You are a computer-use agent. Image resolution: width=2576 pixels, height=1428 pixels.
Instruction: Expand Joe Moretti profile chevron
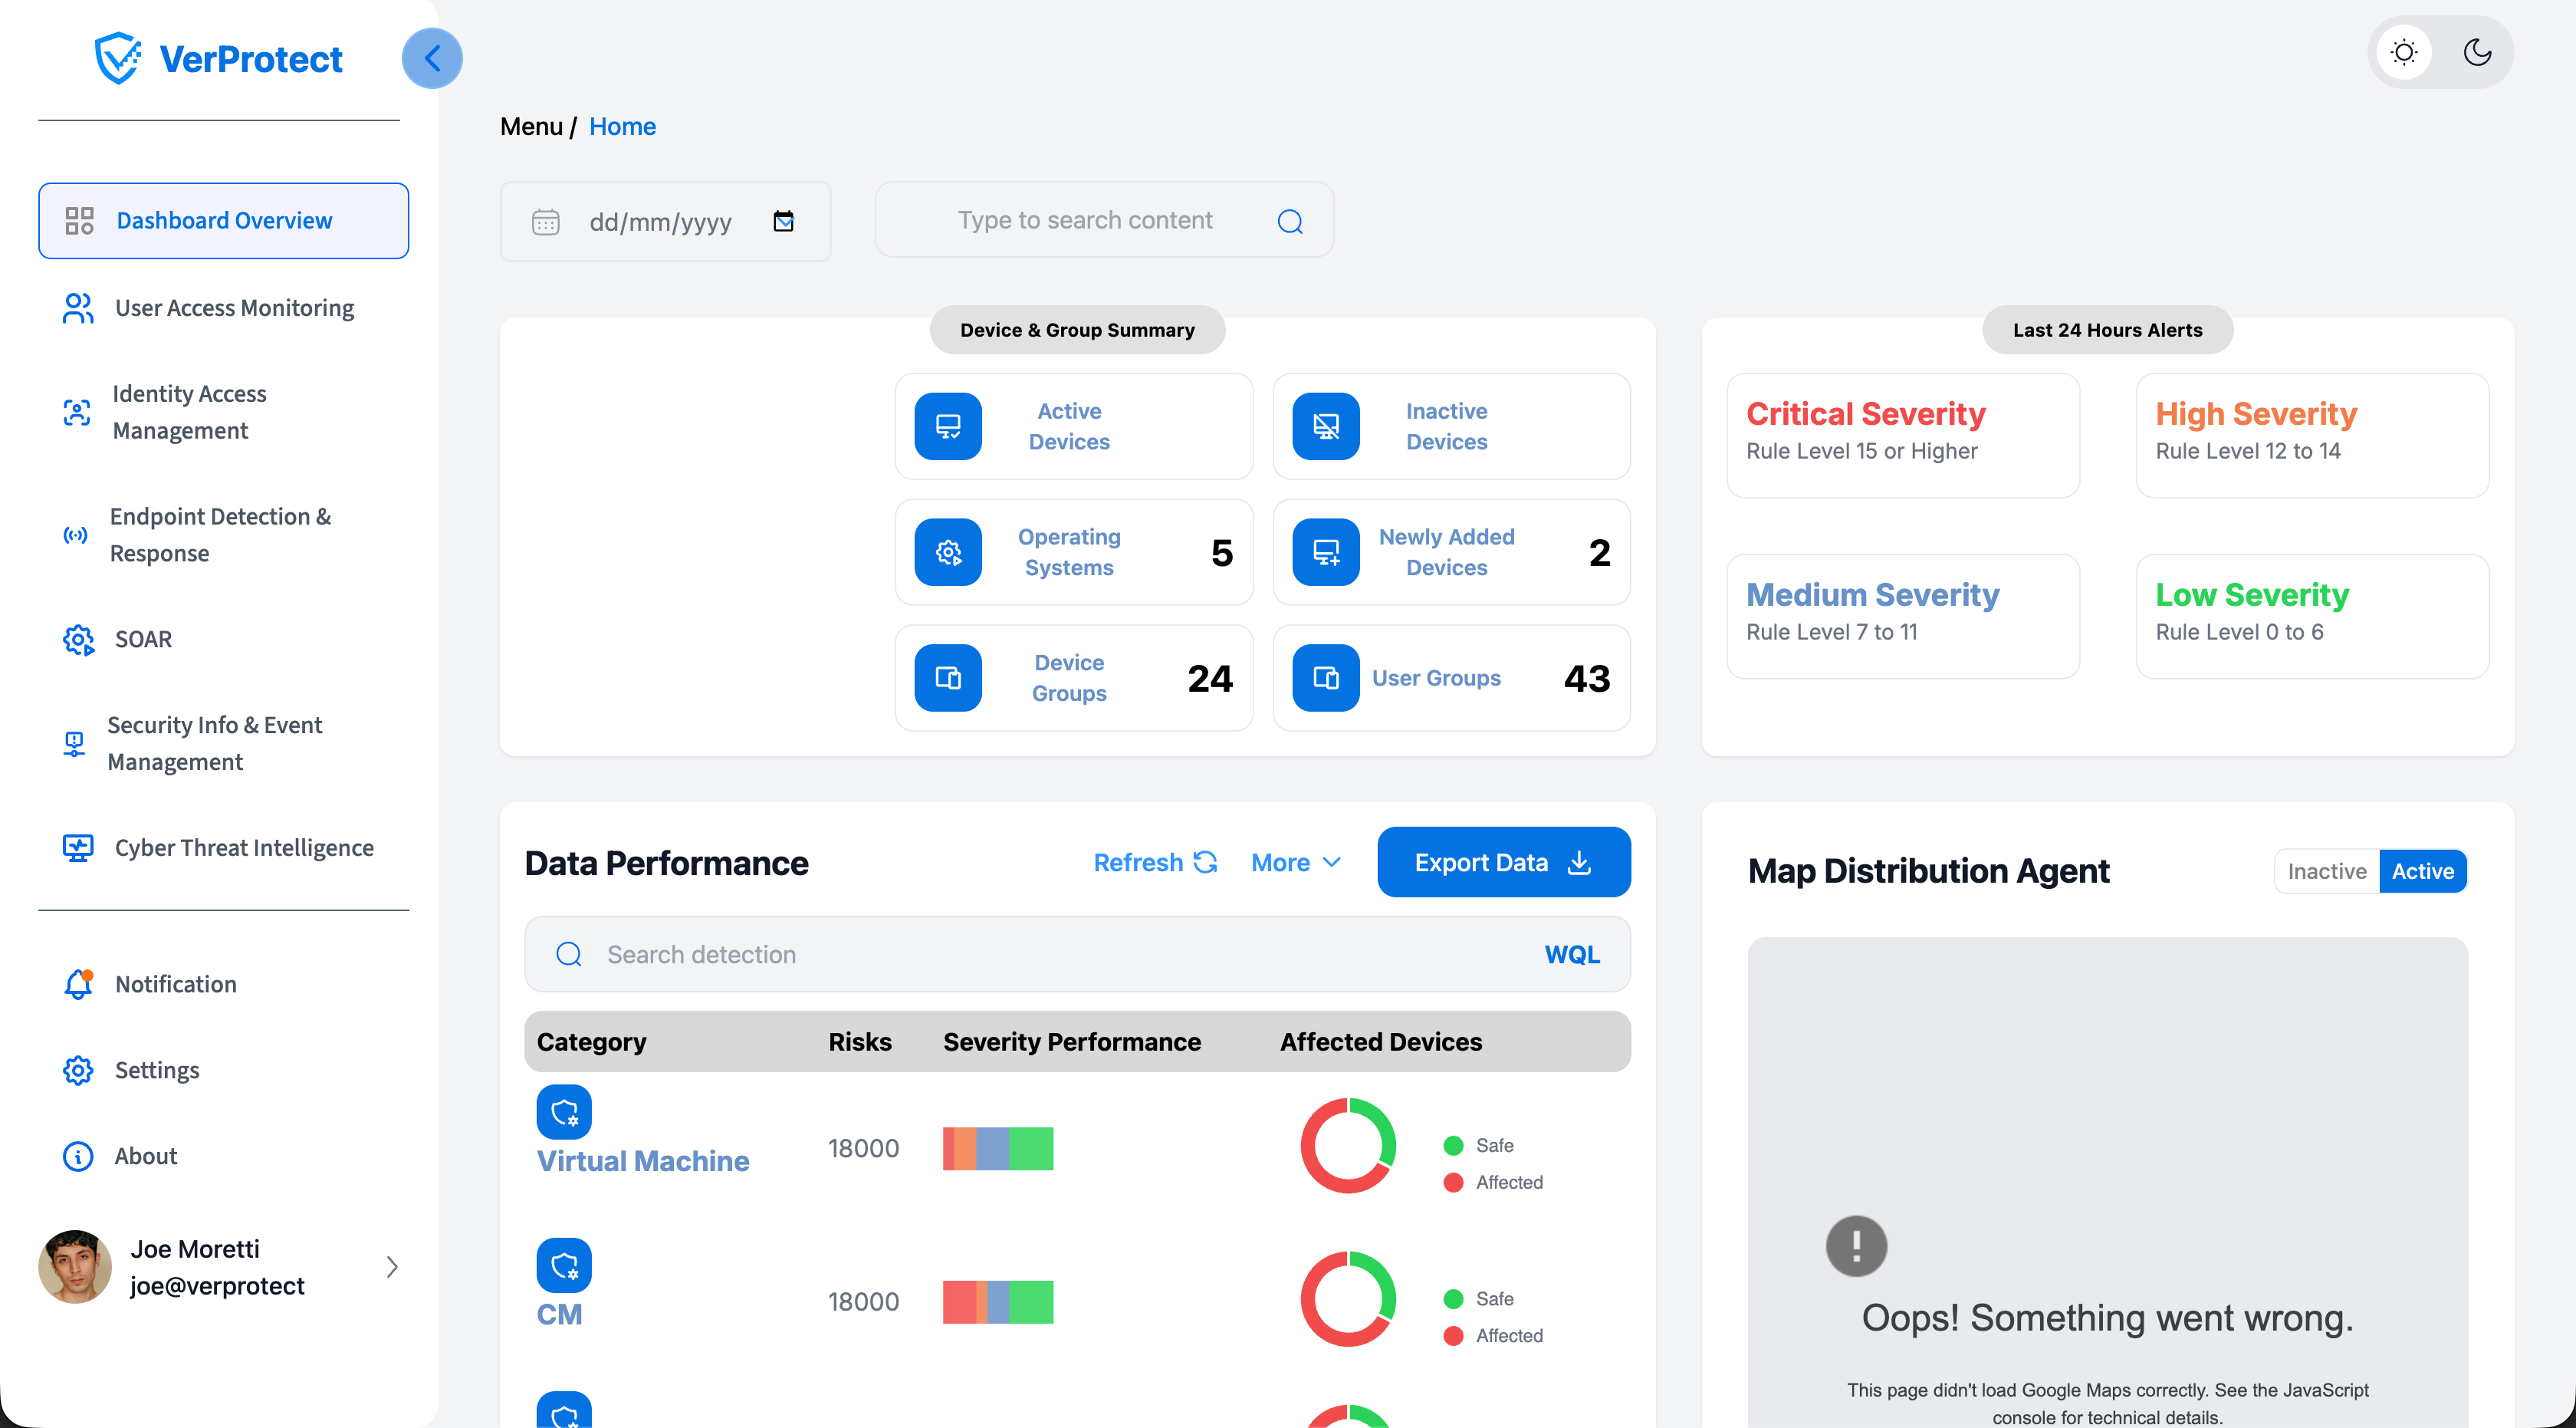click(392, 1267)
